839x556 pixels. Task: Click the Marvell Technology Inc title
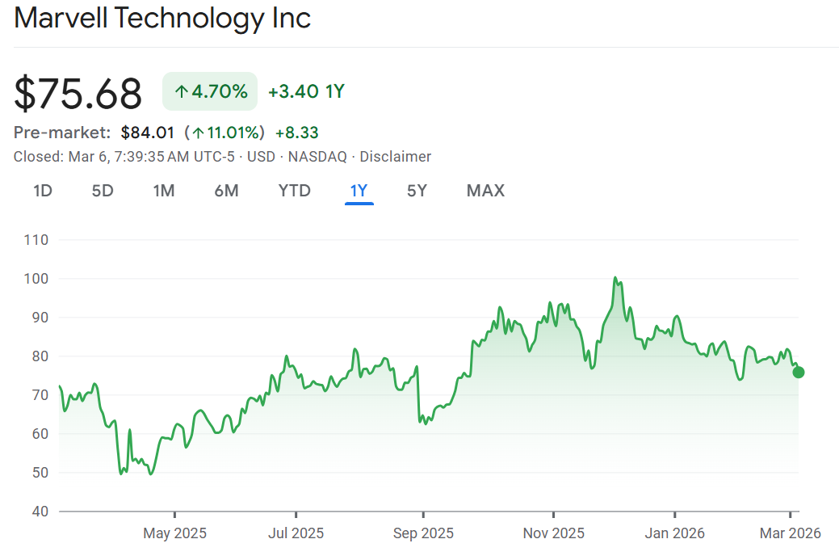pos(162,18)
